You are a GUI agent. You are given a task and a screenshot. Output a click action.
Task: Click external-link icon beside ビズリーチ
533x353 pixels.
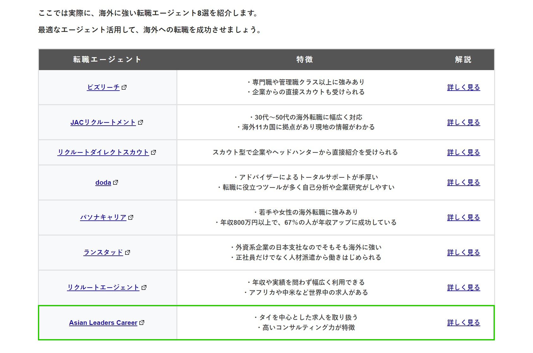coord(124,87)
